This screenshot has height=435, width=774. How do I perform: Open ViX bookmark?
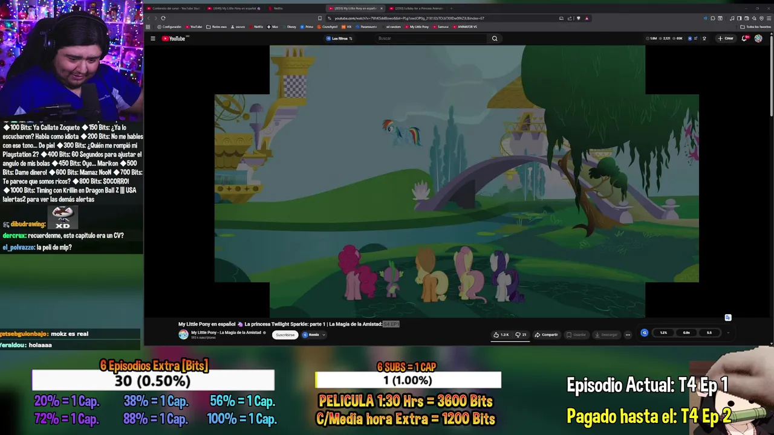click(347, 27)
